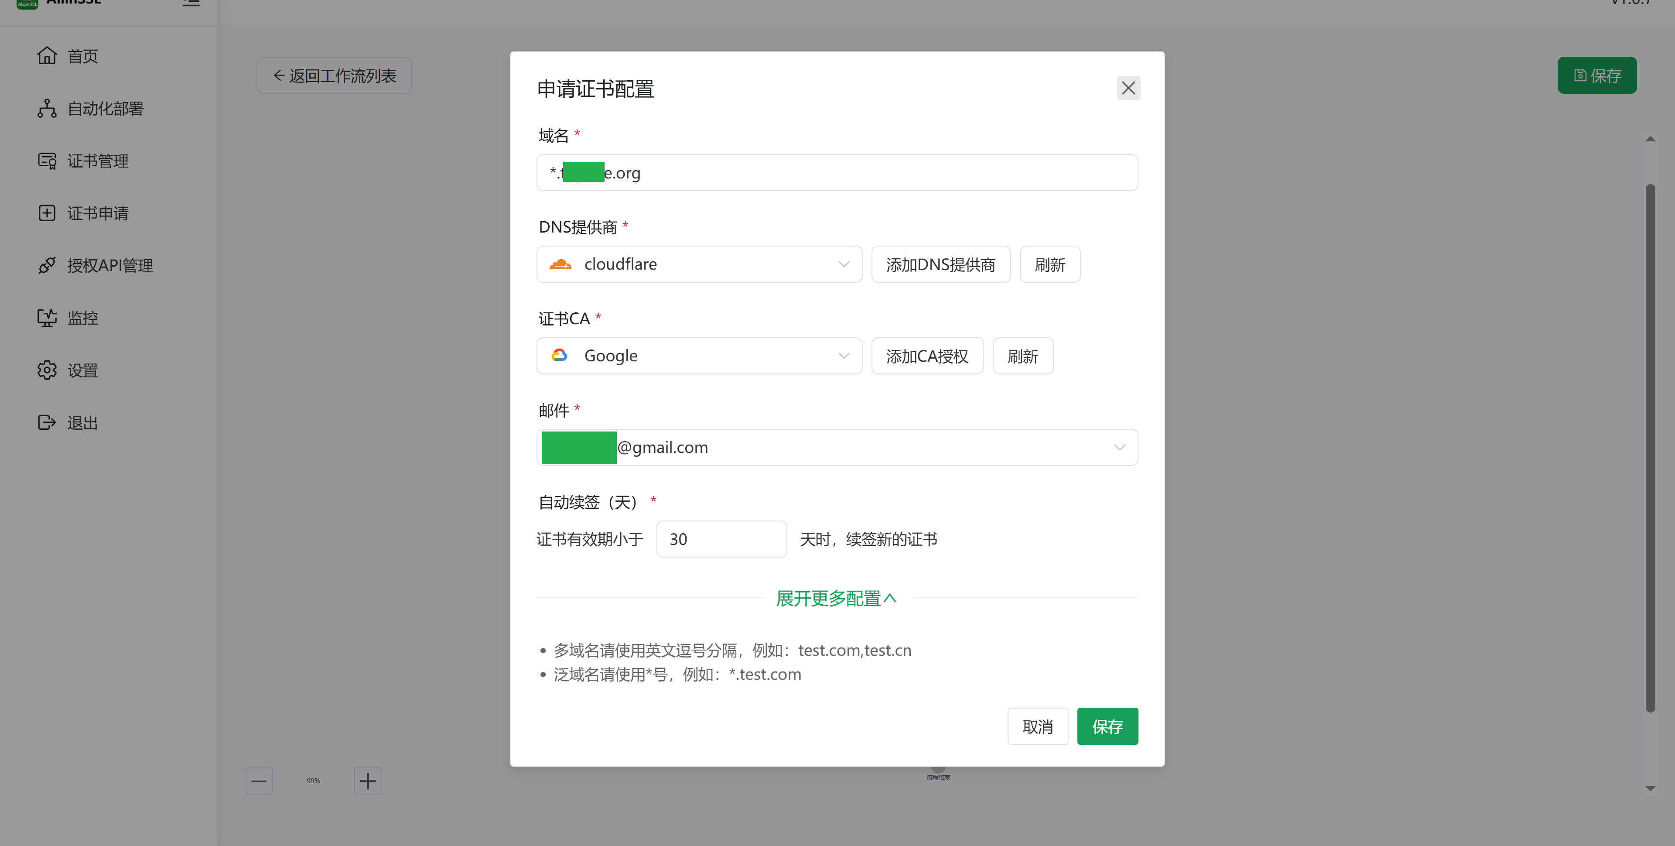This screenshot has height=846, width=1675.
Task: Click the 流程结束 node label
Action: pos(938,778)
